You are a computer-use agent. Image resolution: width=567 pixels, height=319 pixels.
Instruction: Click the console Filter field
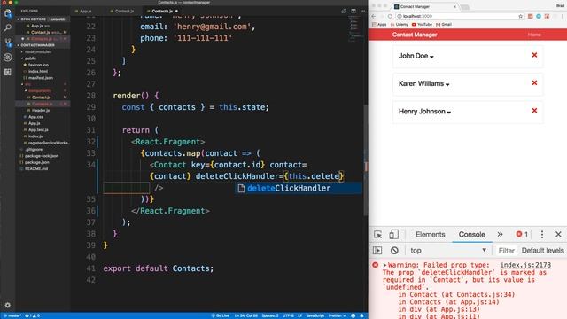pyautogui.click(x=506, y=250)
